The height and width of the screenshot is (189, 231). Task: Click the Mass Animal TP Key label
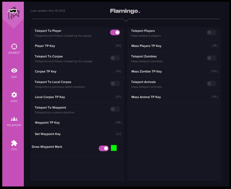[146, 97]
